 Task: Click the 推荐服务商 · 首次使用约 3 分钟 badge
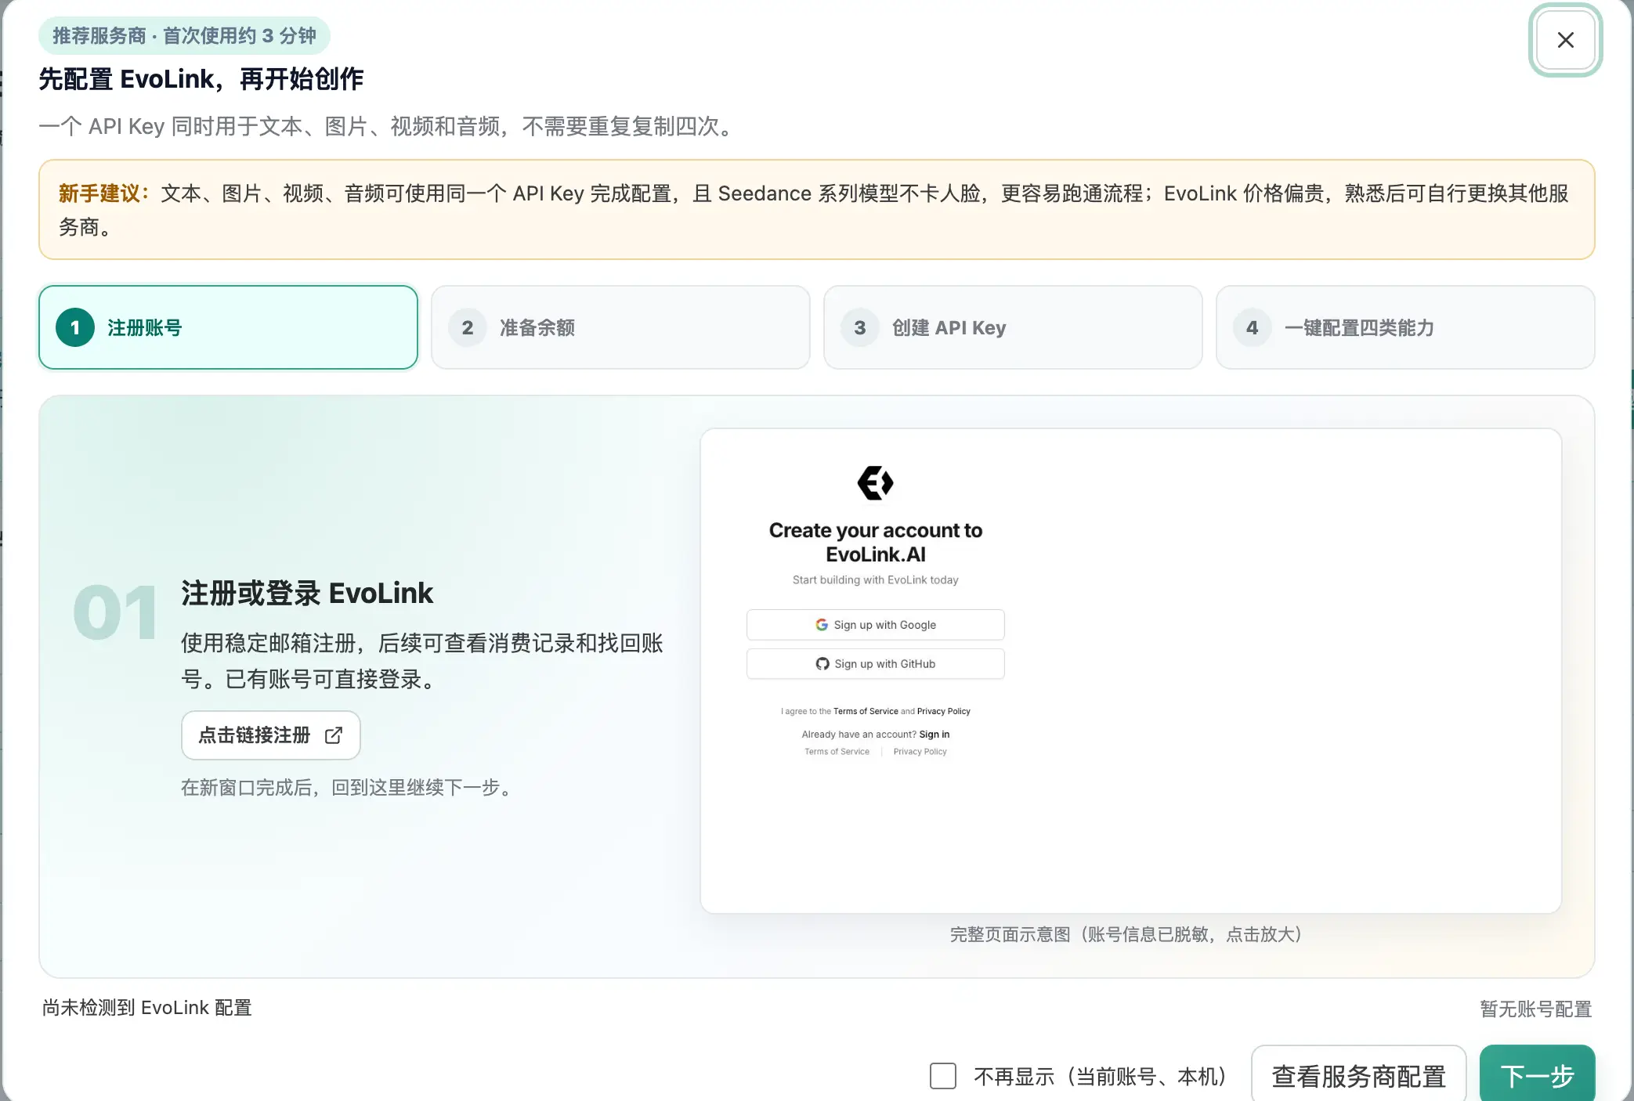pos(184,36)
